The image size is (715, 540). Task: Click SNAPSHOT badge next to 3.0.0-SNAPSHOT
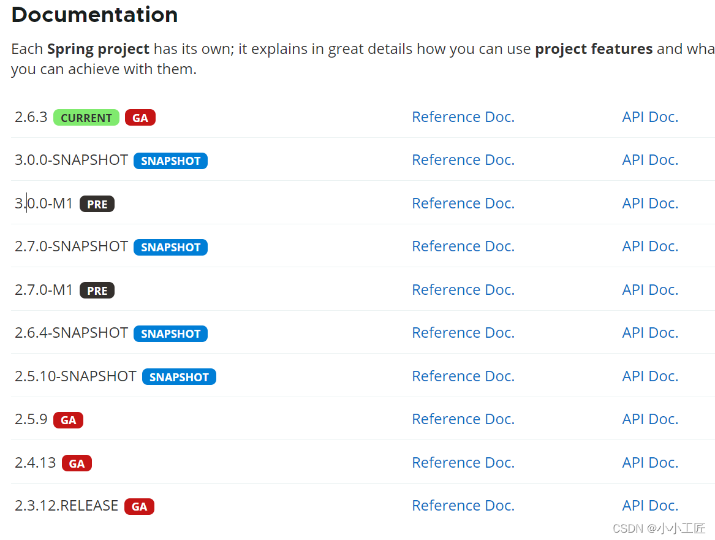click(x=170, y=161)
